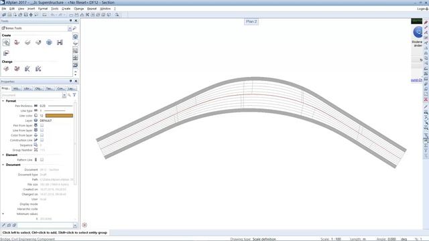Image resolution: width=429 pixels, height=241 pixels.
Task: Click the orange Line color swatch
Action: coord(59,116)
